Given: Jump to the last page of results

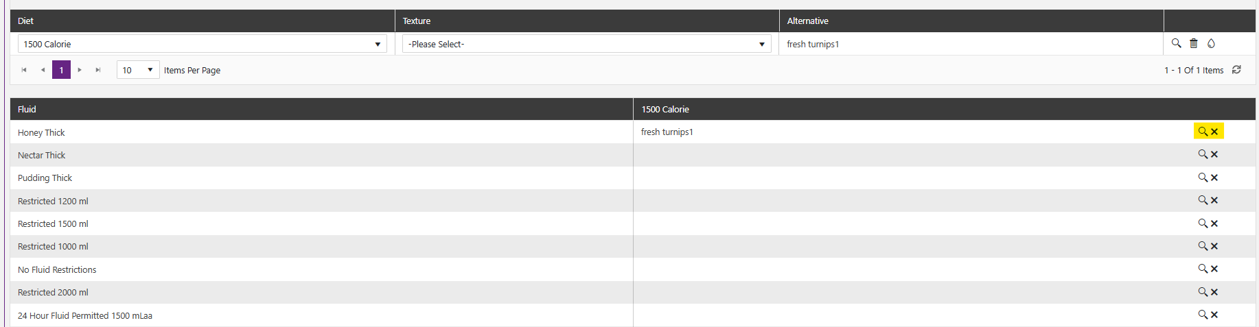Looking at the screenshot, I should (x=98, y=70).
